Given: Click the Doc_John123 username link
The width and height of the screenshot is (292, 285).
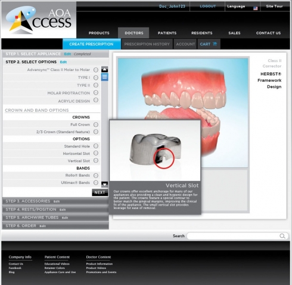Looking at the screenshot, I should tap(172, 7).
